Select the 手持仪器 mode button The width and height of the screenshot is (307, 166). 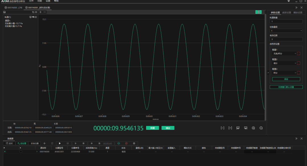(x=34, y=144)
